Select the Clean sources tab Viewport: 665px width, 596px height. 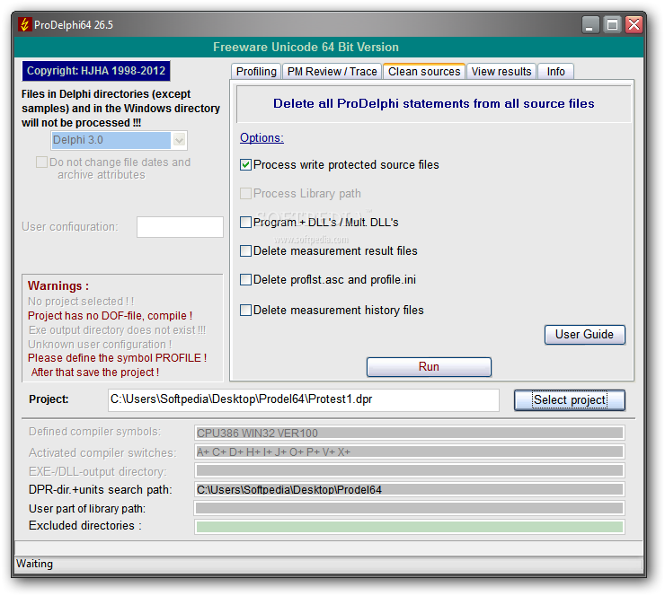[424, 71]
